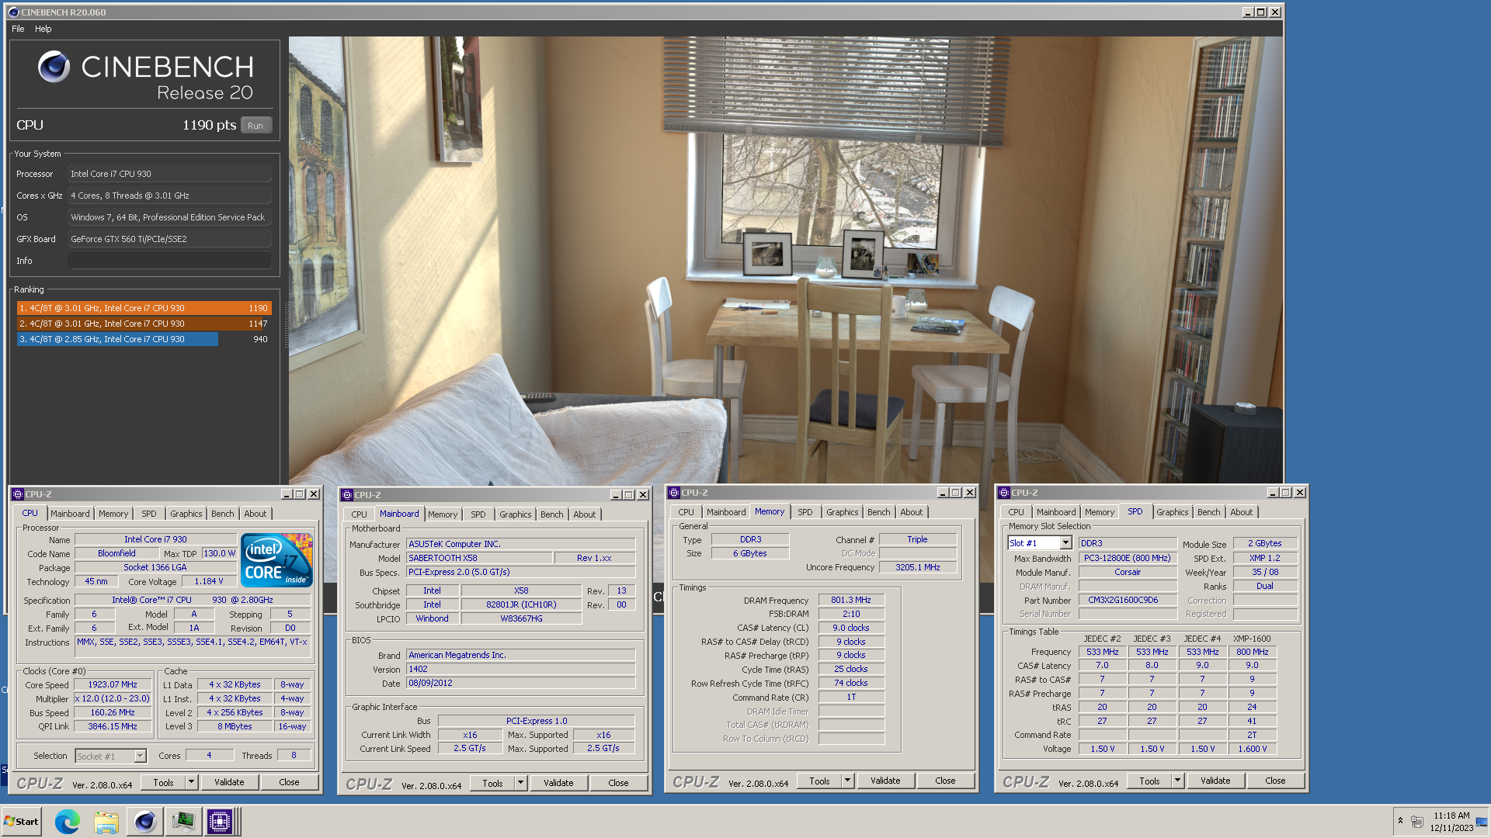The image size is (1491, 838).
Task: Run the CPU benchmark
Action: pyautogui.click(x=255, y=126)
